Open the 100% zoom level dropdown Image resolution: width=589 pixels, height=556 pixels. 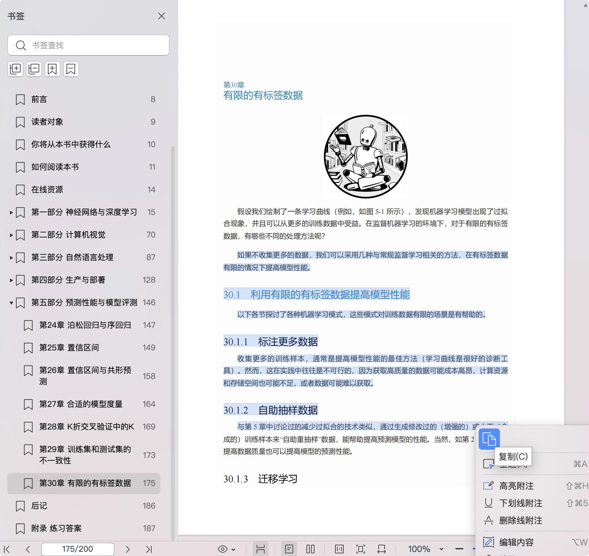pyautogui.click(x=441, y=549)
